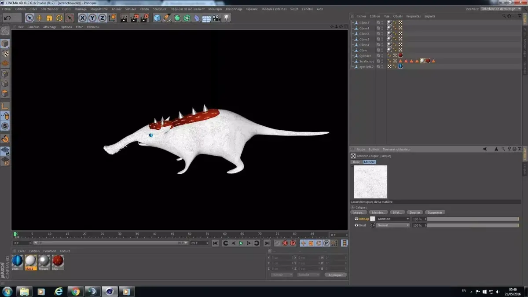The height and width of the screenshot is (297, 528).
Task: Click the Supprimer button
Action: click(435, 213)
